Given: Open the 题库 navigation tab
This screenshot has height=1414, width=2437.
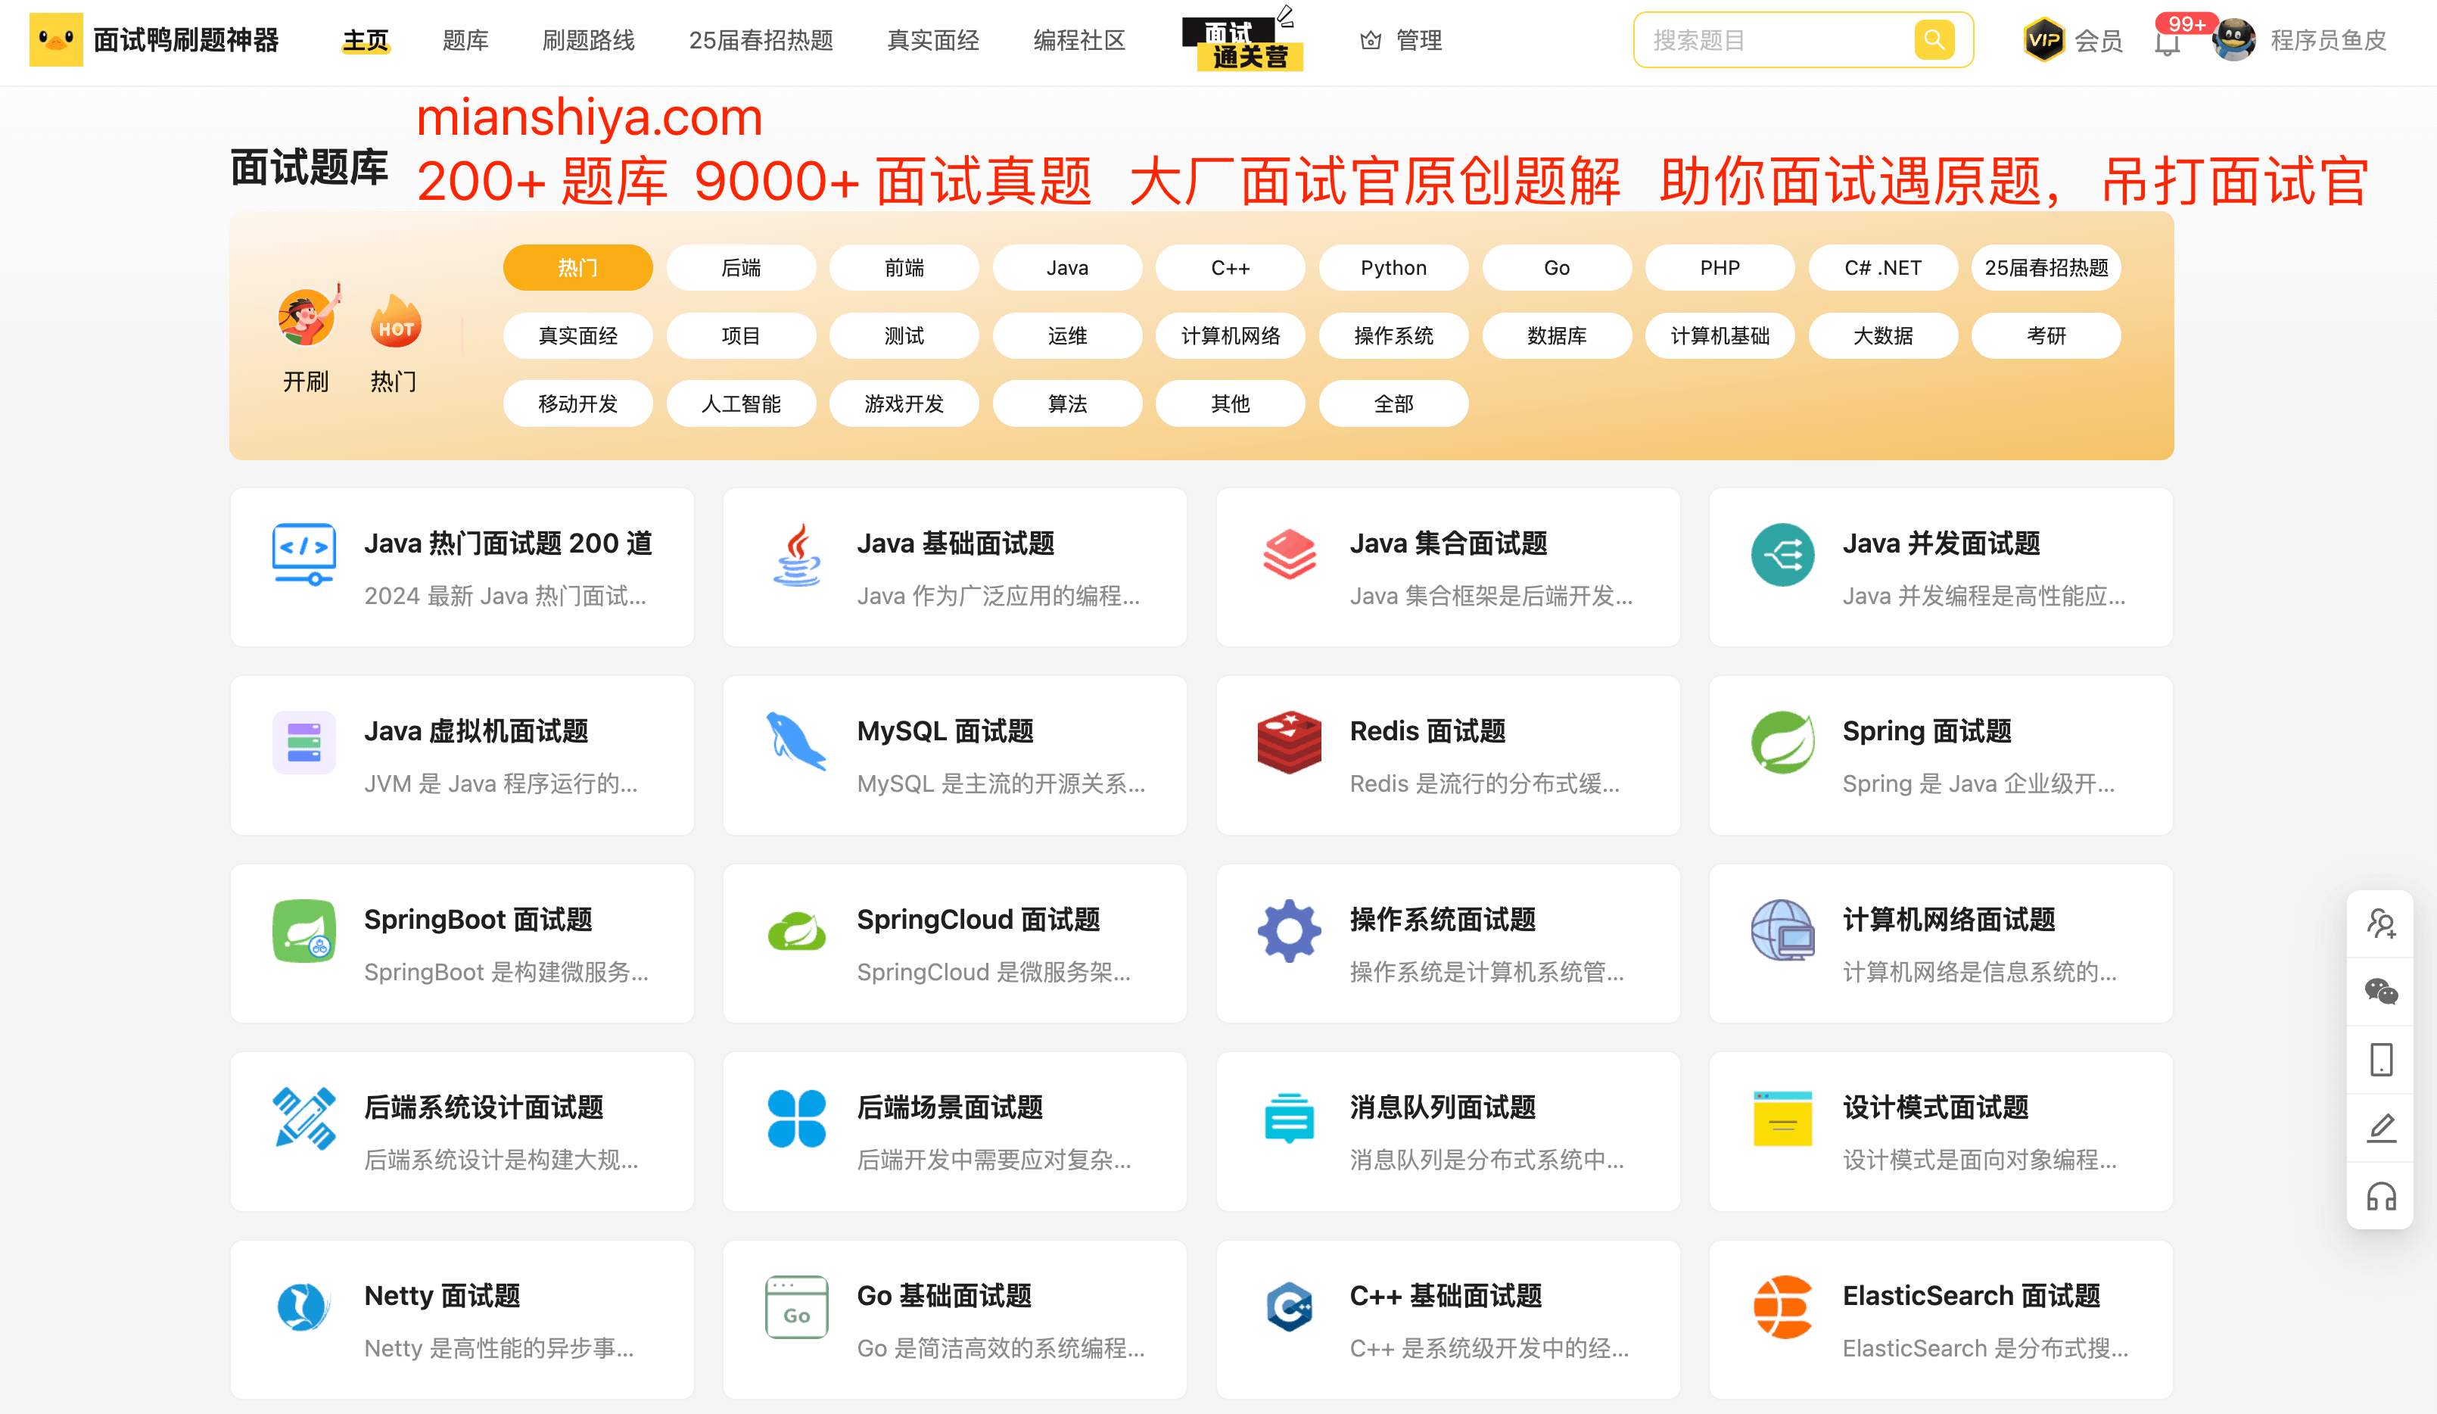Looking at the screenshot, I should 465,41.
